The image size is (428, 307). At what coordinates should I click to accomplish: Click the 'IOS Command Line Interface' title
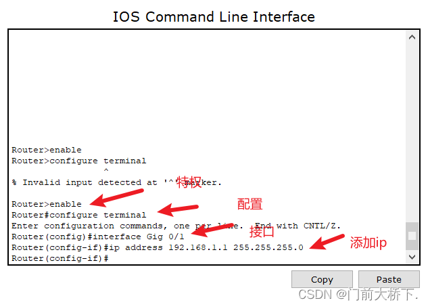(x=214, y=17)
